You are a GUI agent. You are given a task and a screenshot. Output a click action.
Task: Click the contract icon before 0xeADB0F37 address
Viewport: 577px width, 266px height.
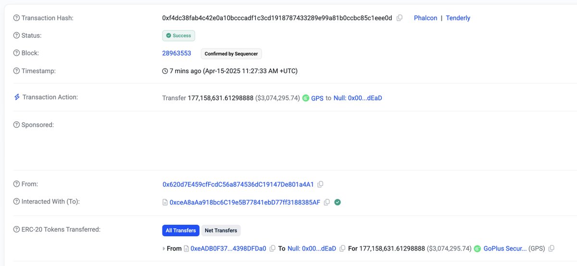(x=187, y=249)
